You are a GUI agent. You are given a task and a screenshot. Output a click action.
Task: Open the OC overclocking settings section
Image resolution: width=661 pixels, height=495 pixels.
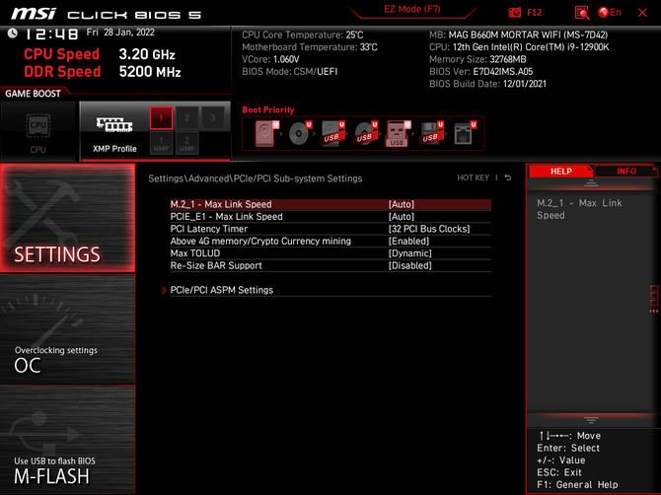point(68,329)
